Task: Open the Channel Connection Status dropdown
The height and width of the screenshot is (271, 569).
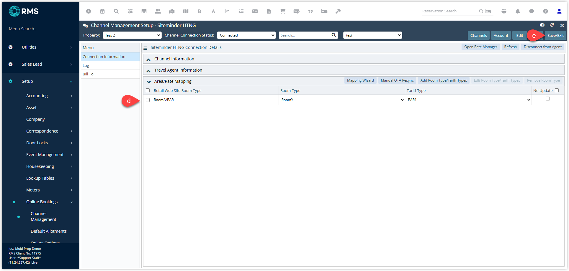Action: pyautogui.click(x=246, y=35)
